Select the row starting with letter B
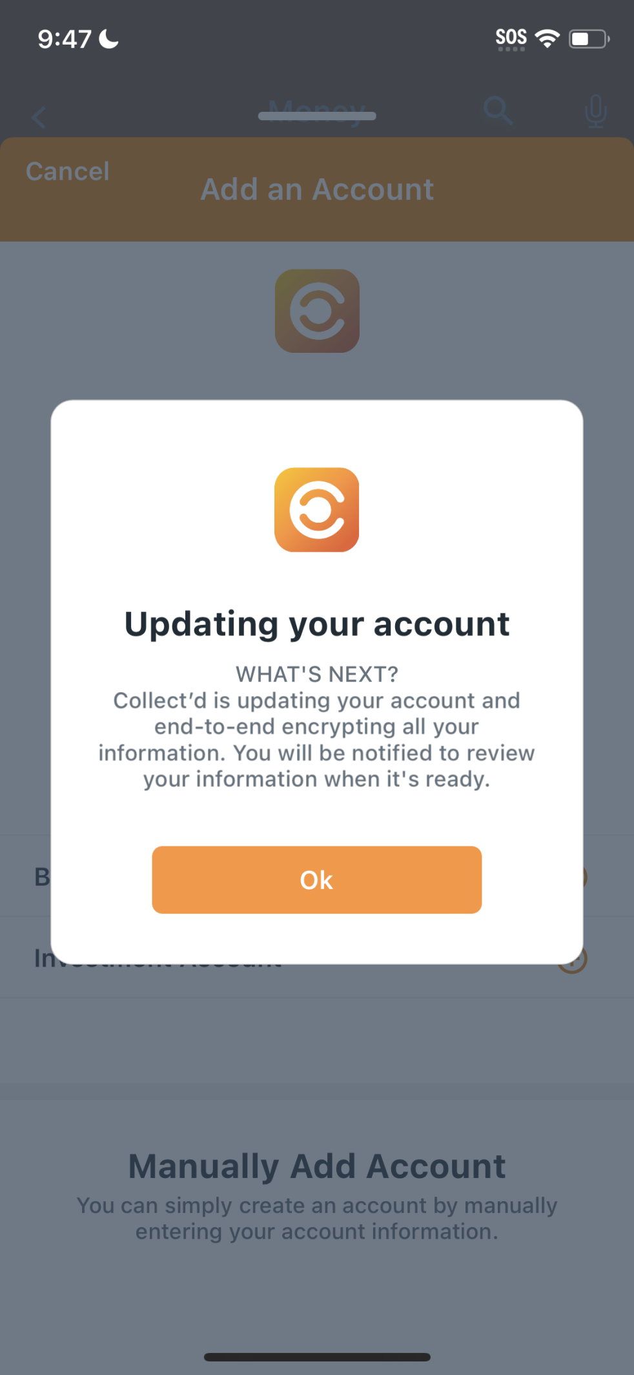 [x=317, y=877]
